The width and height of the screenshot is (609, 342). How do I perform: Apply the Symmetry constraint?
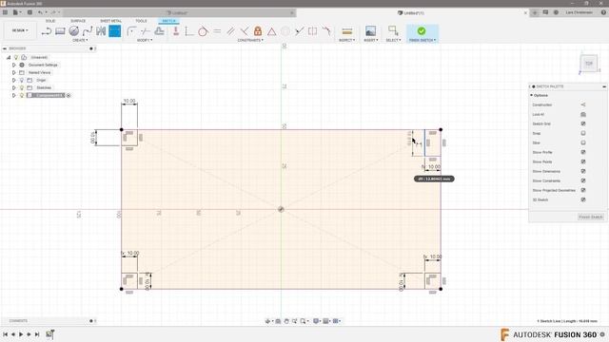(x=313, y=31)
